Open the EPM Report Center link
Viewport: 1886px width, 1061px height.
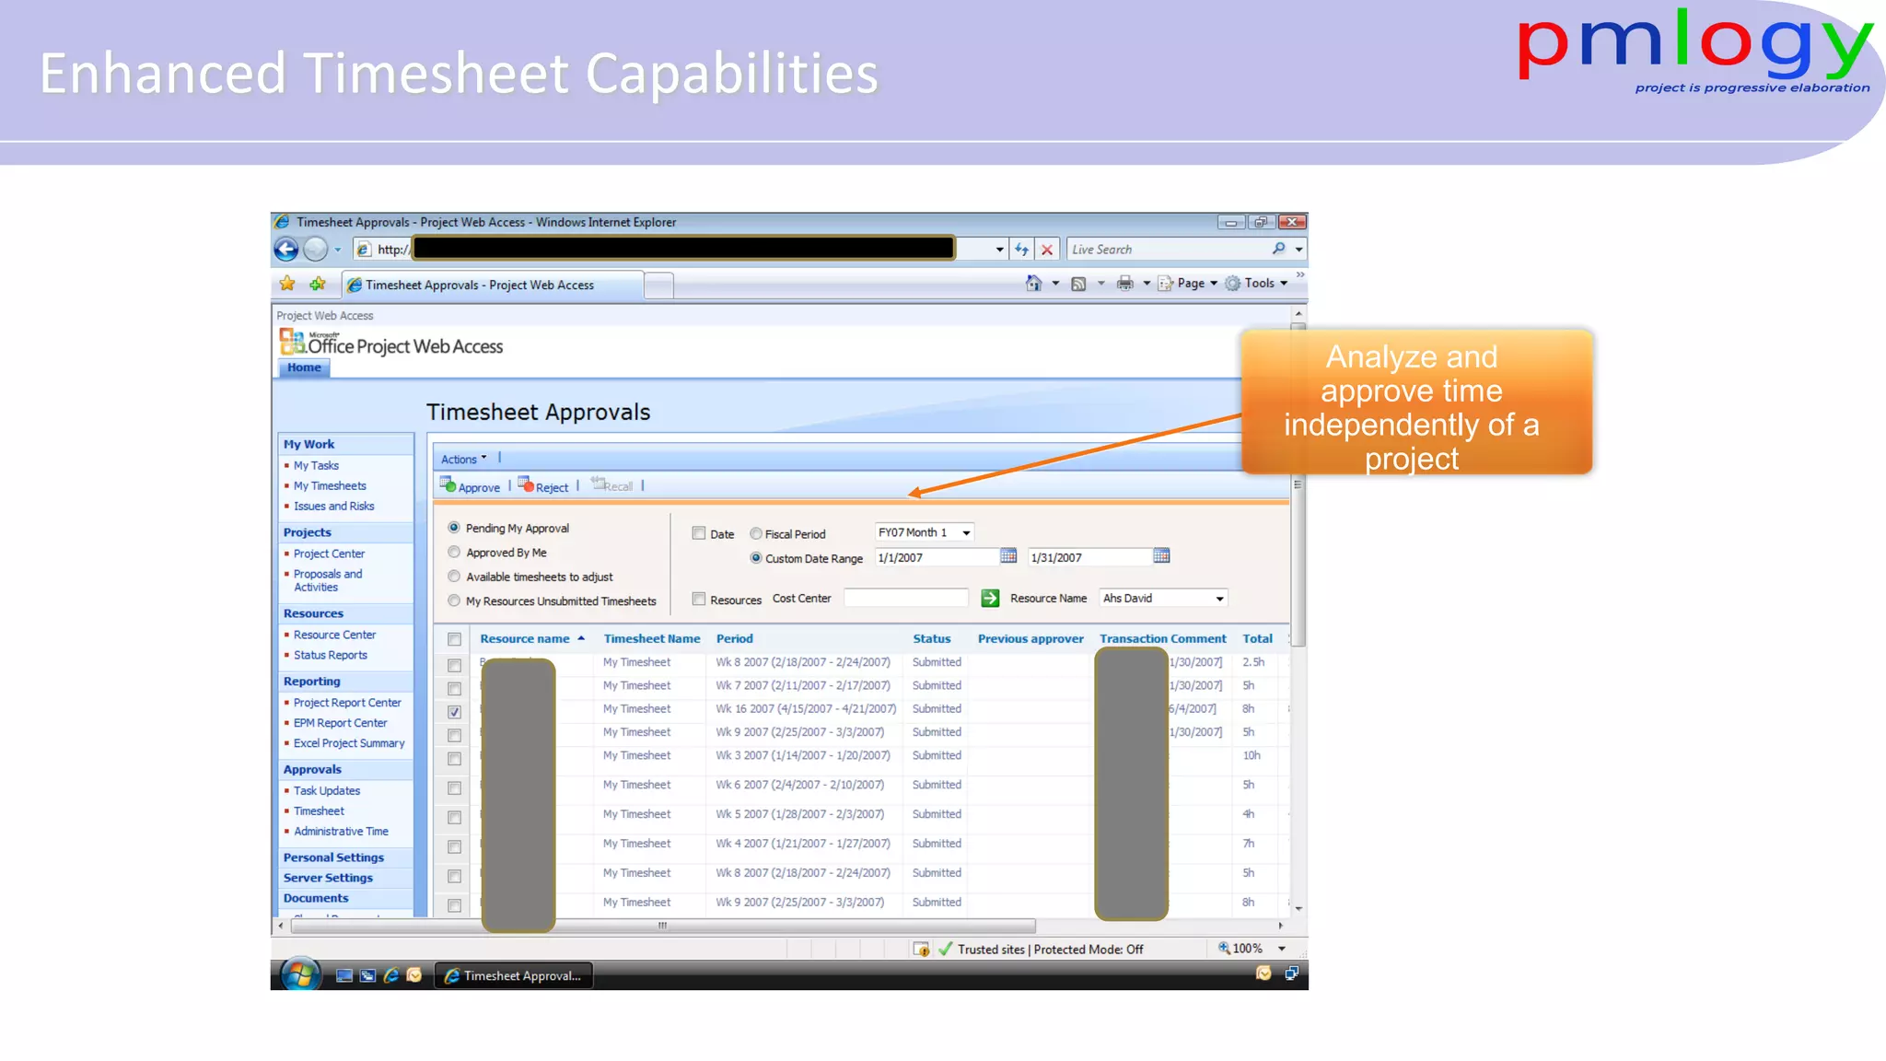click(x=340, y=724)
